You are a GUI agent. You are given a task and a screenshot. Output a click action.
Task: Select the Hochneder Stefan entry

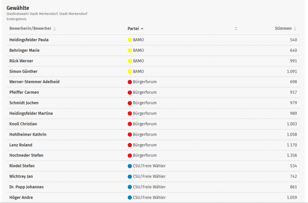(26, 156)
